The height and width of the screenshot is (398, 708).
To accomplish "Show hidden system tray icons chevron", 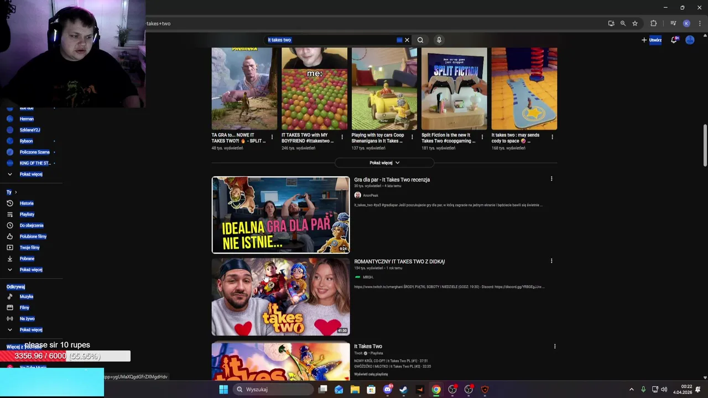I will (x=631, y=389).
